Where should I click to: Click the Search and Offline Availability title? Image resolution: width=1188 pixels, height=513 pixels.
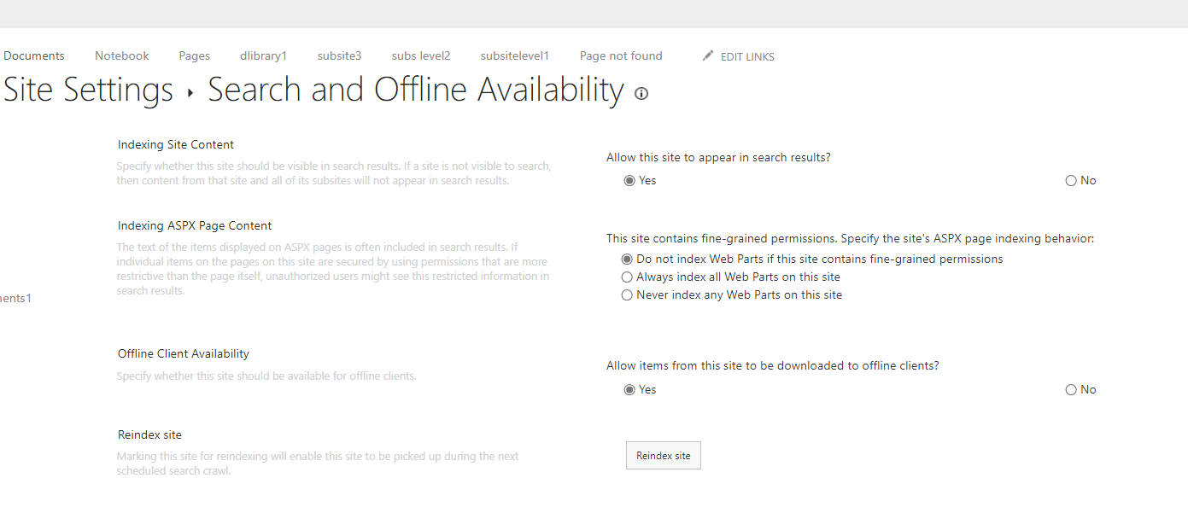[416, 90]
